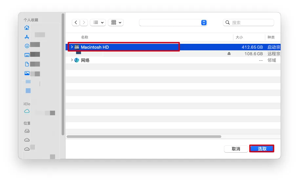Click the 取消 button
The width and height of the screenshot is (299, 183).
(236, 149)
